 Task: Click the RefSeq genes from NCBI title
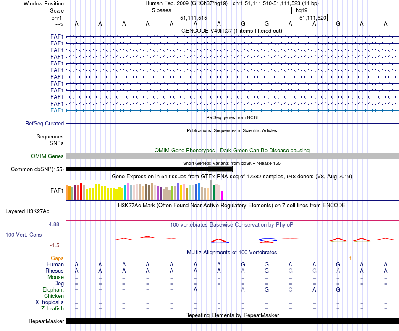click(232, 117)
